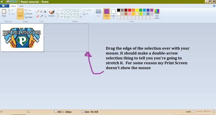Pick the orange palette swatch
This screenshot has width=216, height=115.
click(133, 10)
